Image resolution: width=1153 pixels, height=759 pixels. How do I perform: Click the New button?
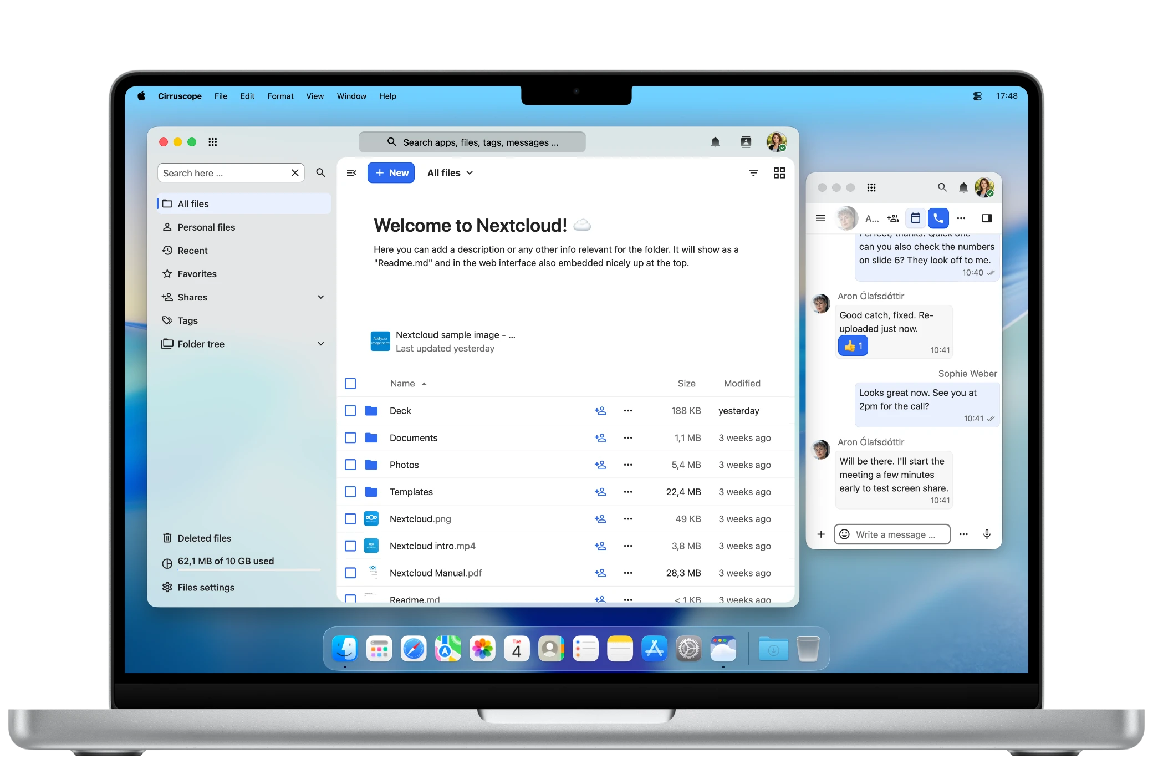click(x=391, y=173)
